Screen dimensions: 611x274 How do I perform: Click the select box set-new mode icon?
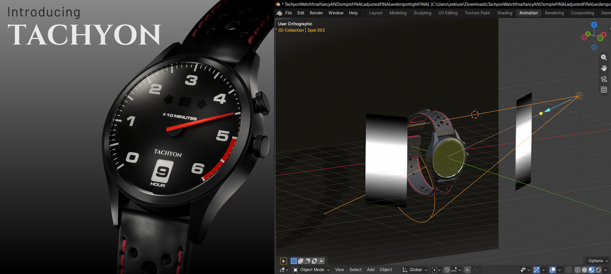point(294,261)
